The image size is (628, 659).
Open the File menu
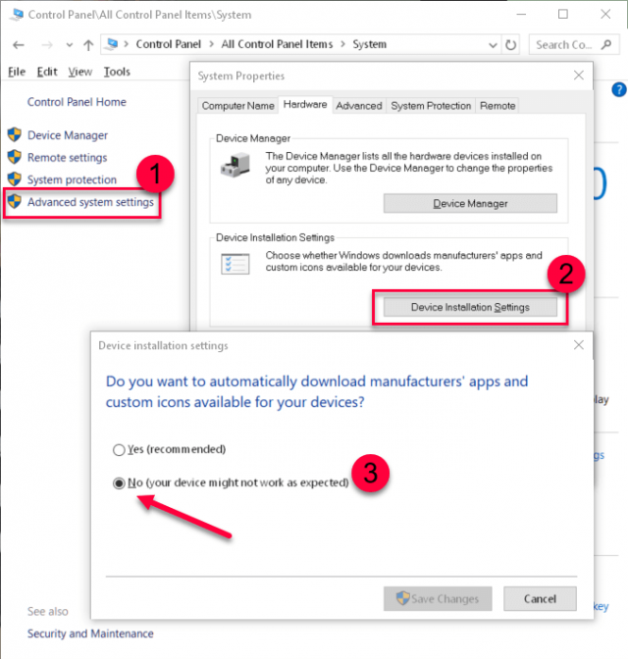[17, 72]
